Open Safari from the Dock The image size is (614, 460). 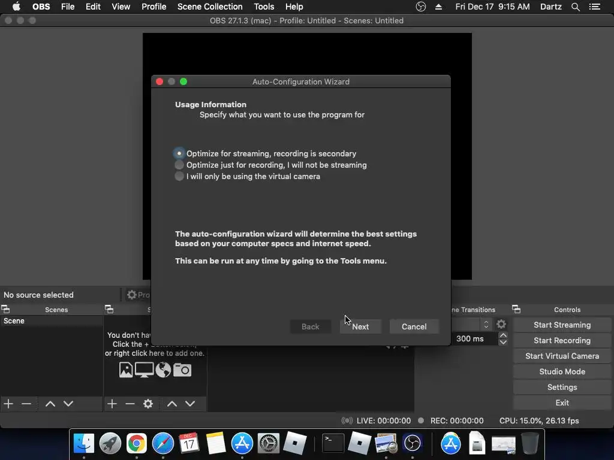[163, 444]
